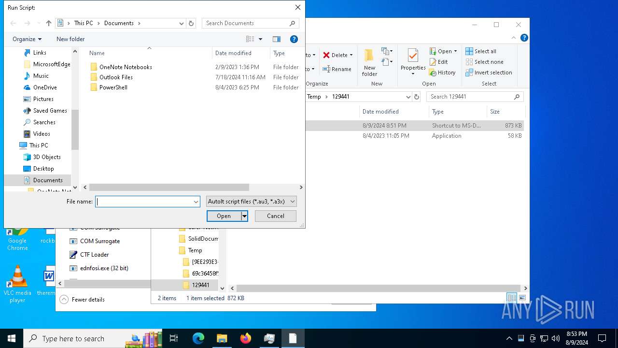Open the File name combo dropdown
Screen dimensions: 618x348
tap(196, 202)
